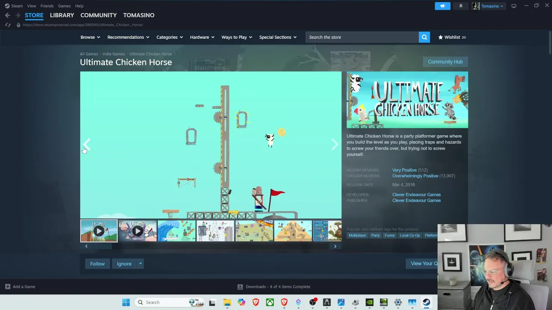The height and width of the screenshot is (310, 552).
Task: Switch to the COMMUNITY tab
Action: pyautogui.click(x=98, y=15)
